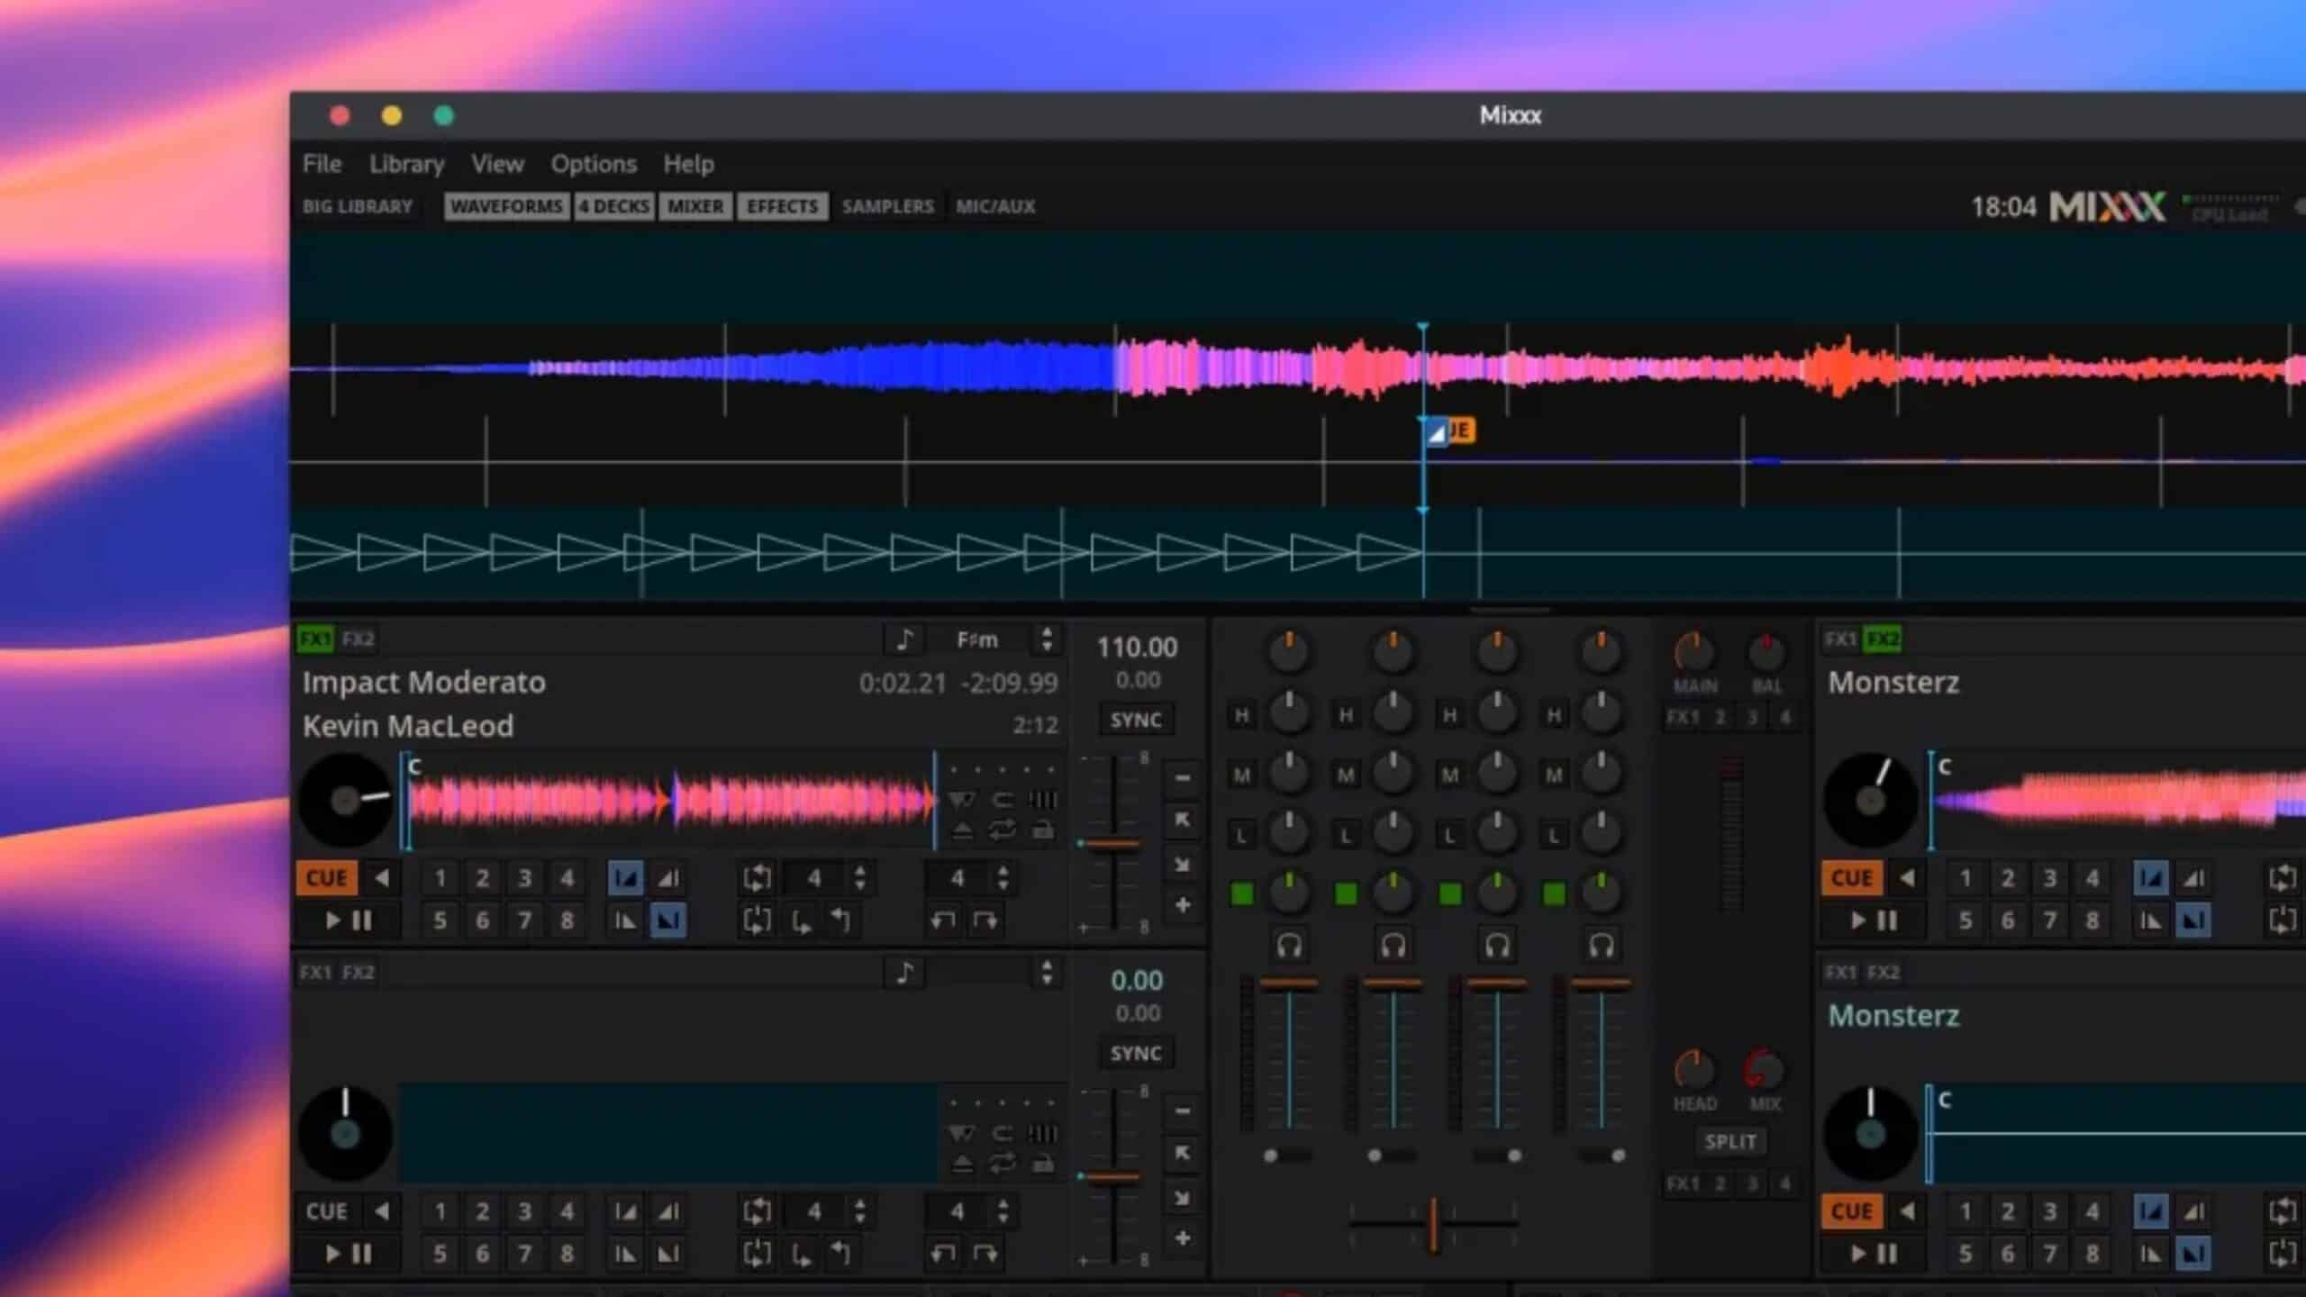
Task: Open the File menu
Action: pyautogui.click(x=322, y=164)
